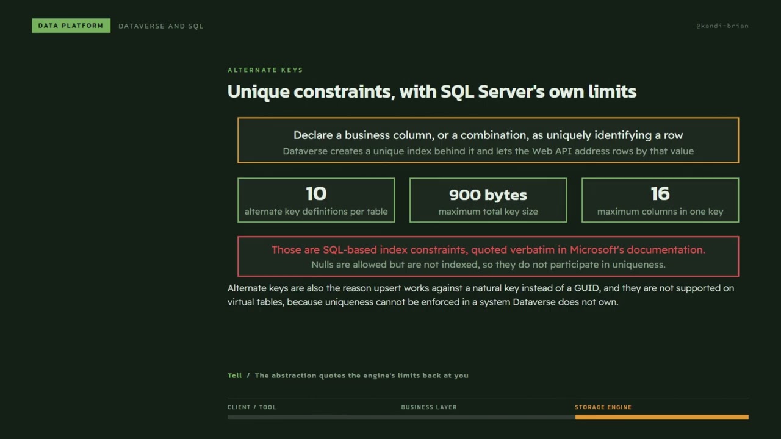The height and width of the screenshot is (439, 781).
Task: Click the orange STORAGE ENGINE progress bar segment
Action: click(661, 417)
